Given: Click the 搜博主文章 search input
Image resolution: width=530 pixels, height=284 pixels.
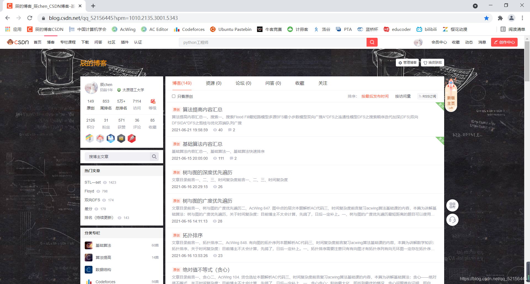Looking at the screenshot, I should [117, 157].
